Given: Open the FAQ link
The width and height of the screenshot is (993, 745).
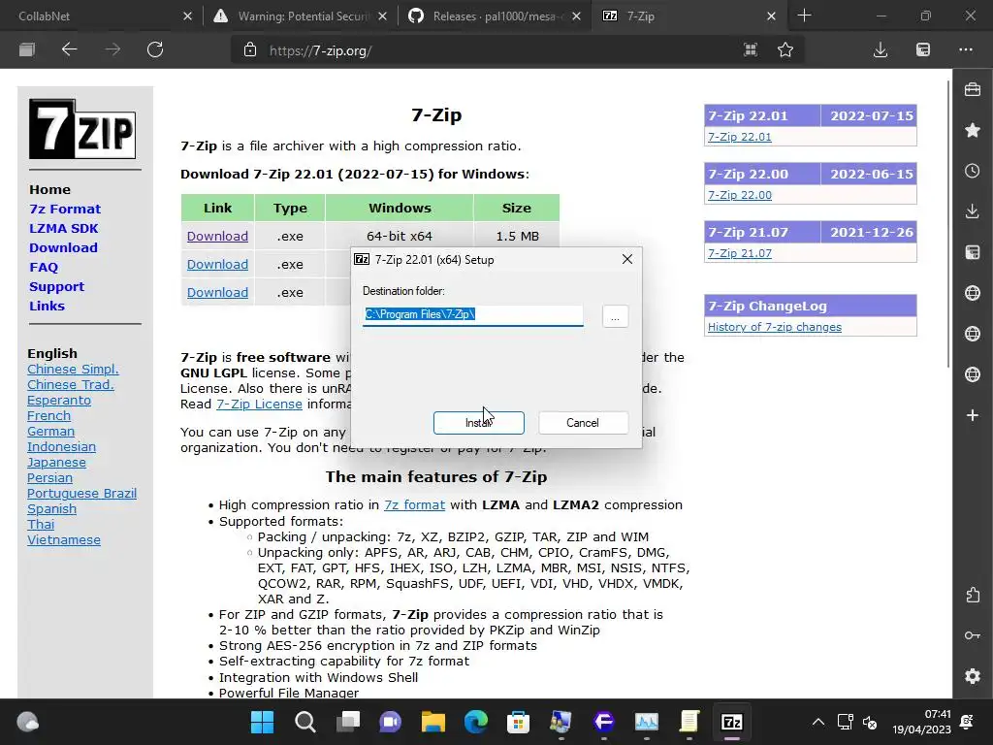Looking at the screenshot, I should (x=44, y=268).
